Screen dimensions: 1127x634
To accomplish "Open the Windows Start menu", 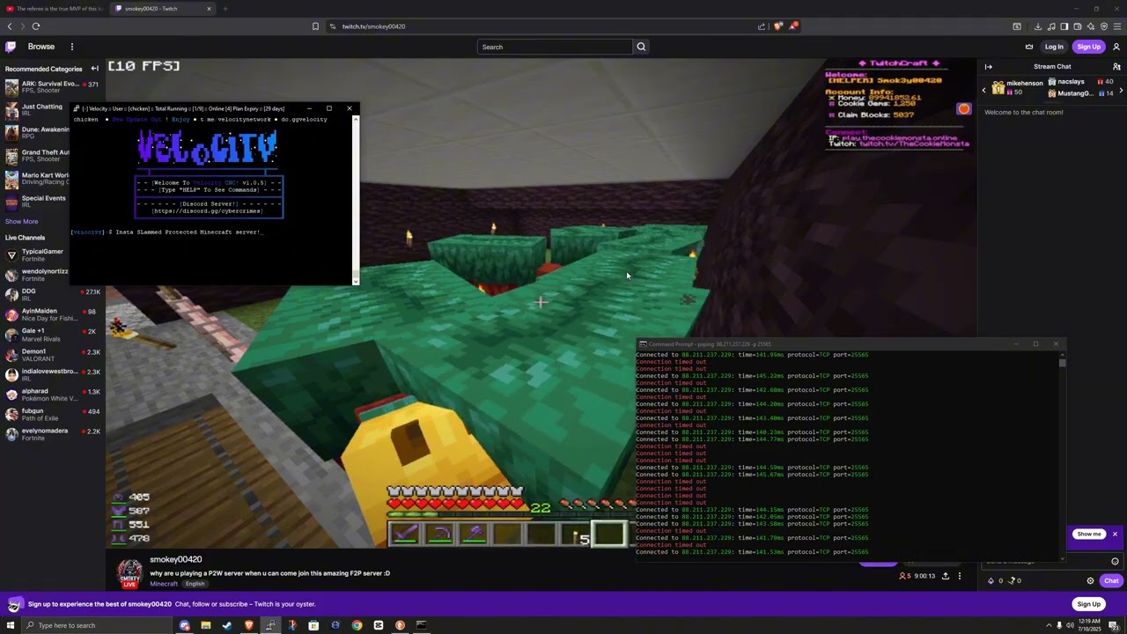I will [x=11, y=625].
